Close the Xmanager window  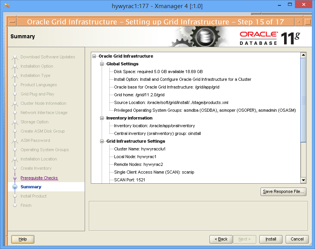[x=303, y=4]
